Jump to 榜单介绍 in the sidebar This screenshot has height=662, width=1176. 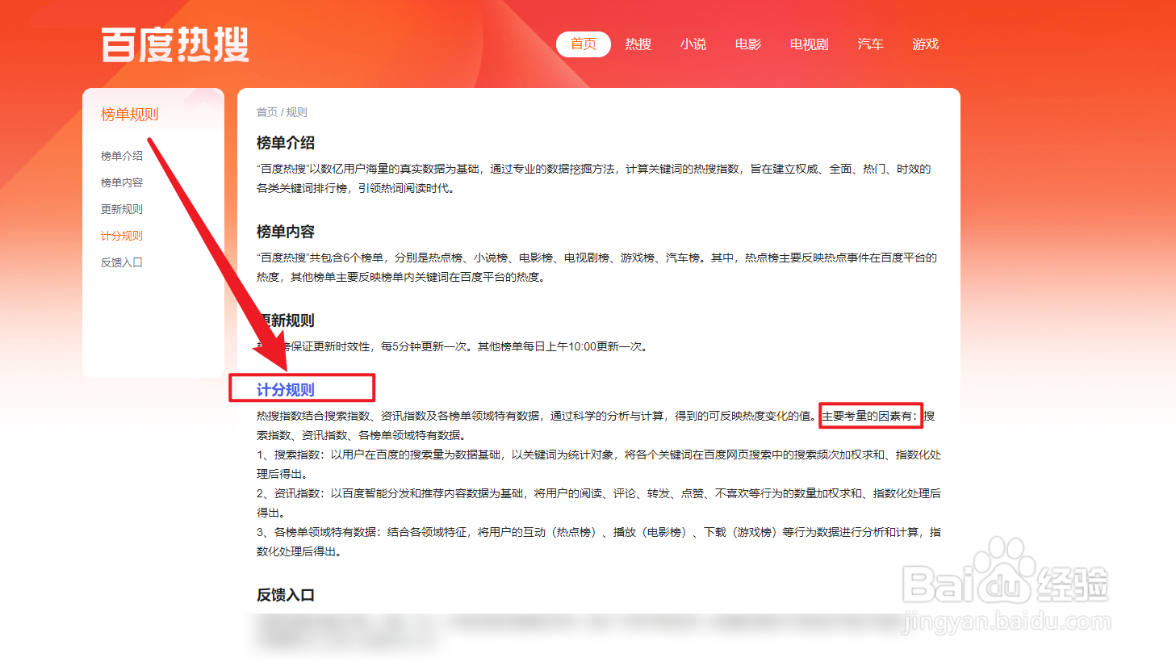pos(122,156)
